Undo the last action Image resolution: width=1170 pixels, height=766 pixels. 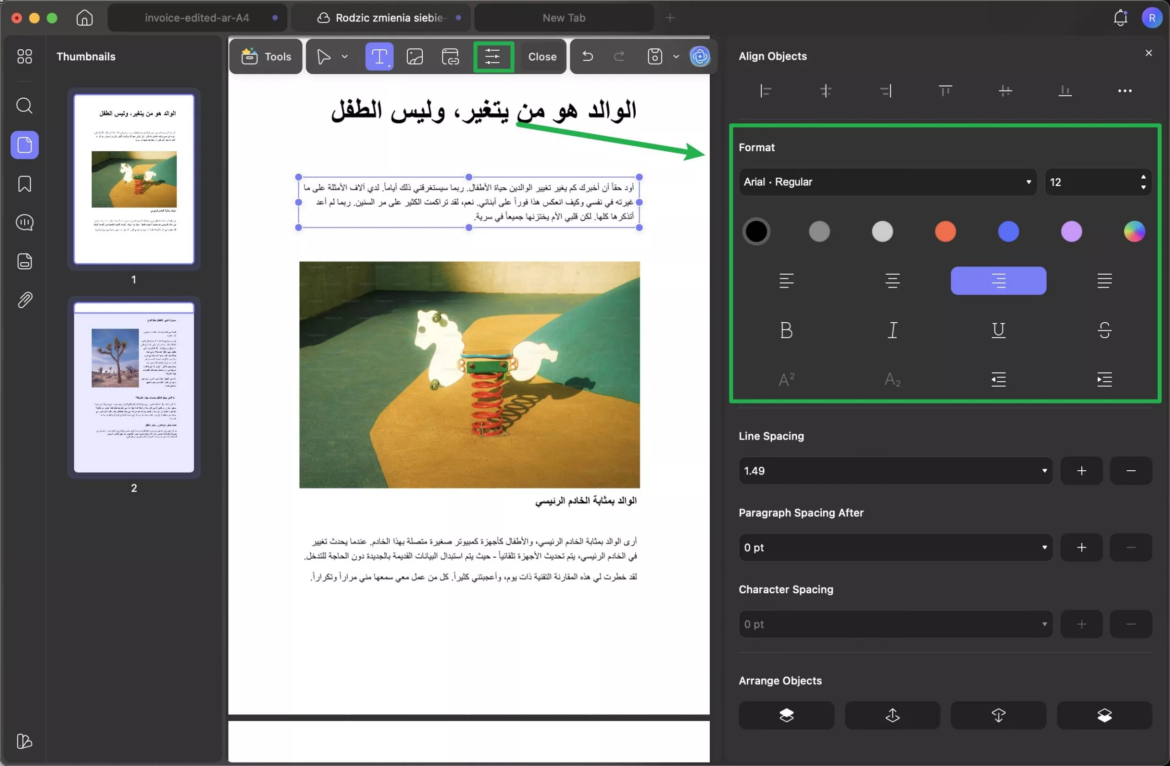coord(588,57)
